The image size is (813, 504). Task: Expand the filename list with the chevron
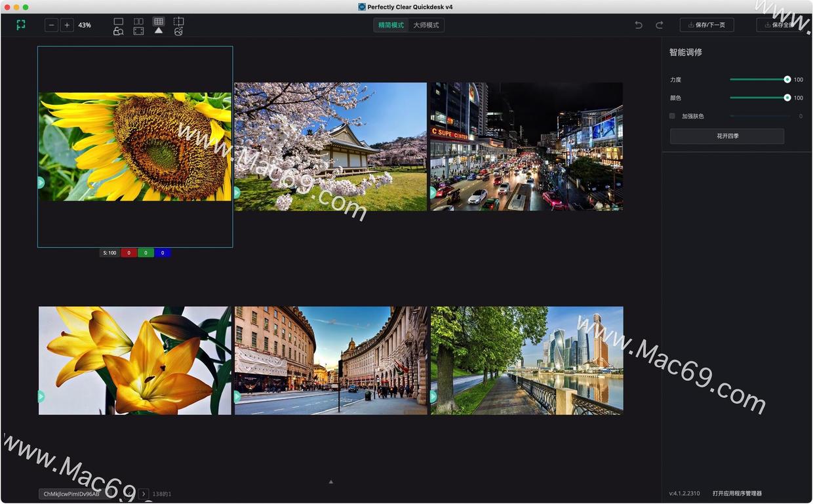click(144, 494)
